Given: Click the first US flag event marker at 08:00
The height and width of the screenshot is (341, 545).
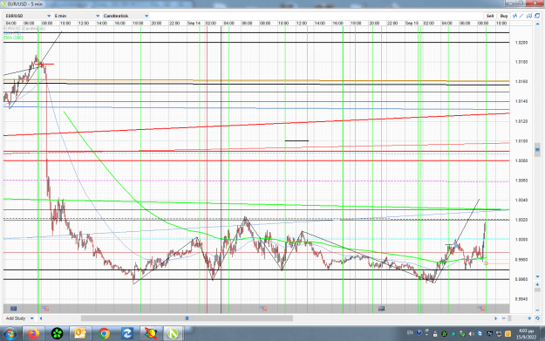Looking at the screenshot, I should coord(44,309).
